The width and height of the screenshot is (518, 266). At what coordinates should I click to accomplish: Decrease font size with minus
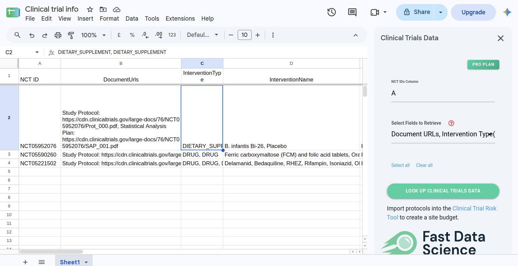pos(231,35)
